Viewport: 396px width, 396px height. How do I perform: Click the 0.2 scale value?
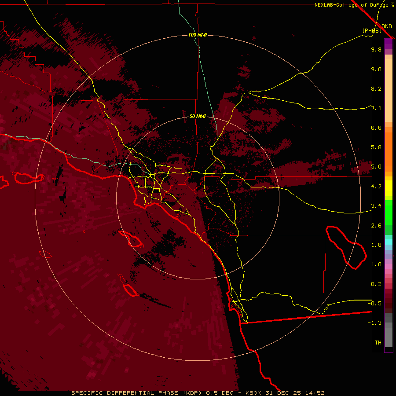(x=376, y=284)
